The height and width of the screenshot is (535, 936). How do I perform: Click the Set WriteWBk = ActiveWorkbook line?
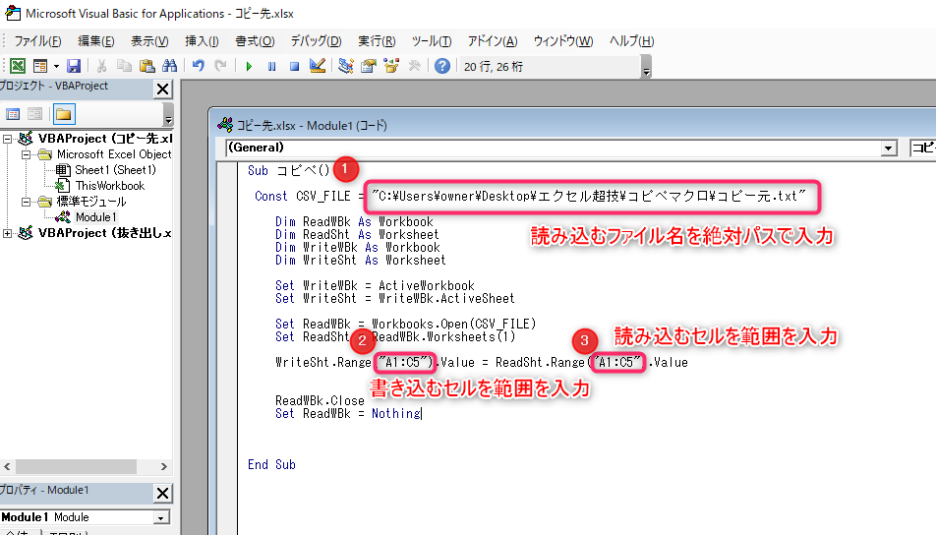(x=375, y=285)
